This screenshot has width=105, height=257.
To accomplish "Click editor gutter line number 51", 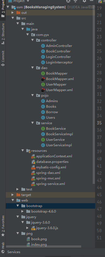I will click(99, 238).
